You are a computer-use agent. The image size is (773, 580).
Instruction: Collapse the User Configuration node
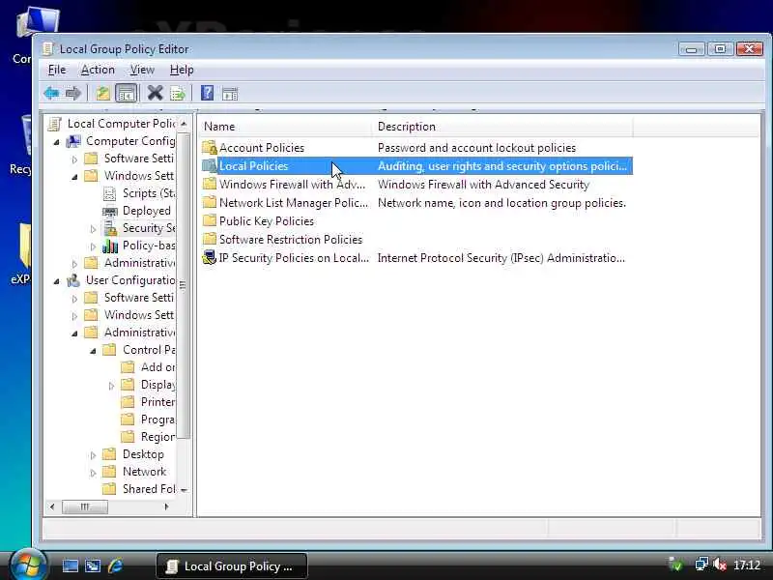(56, 281)
